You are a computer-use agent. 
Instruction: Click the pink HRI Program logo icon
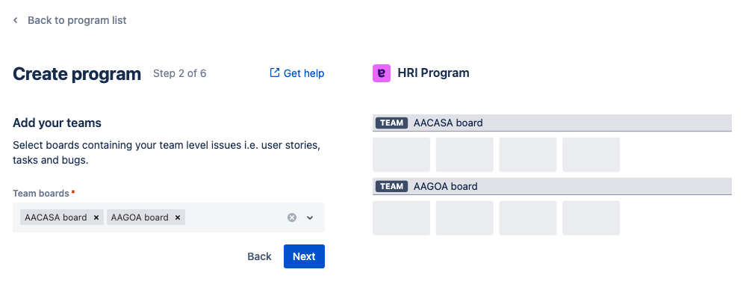click(x=381, y=73)
